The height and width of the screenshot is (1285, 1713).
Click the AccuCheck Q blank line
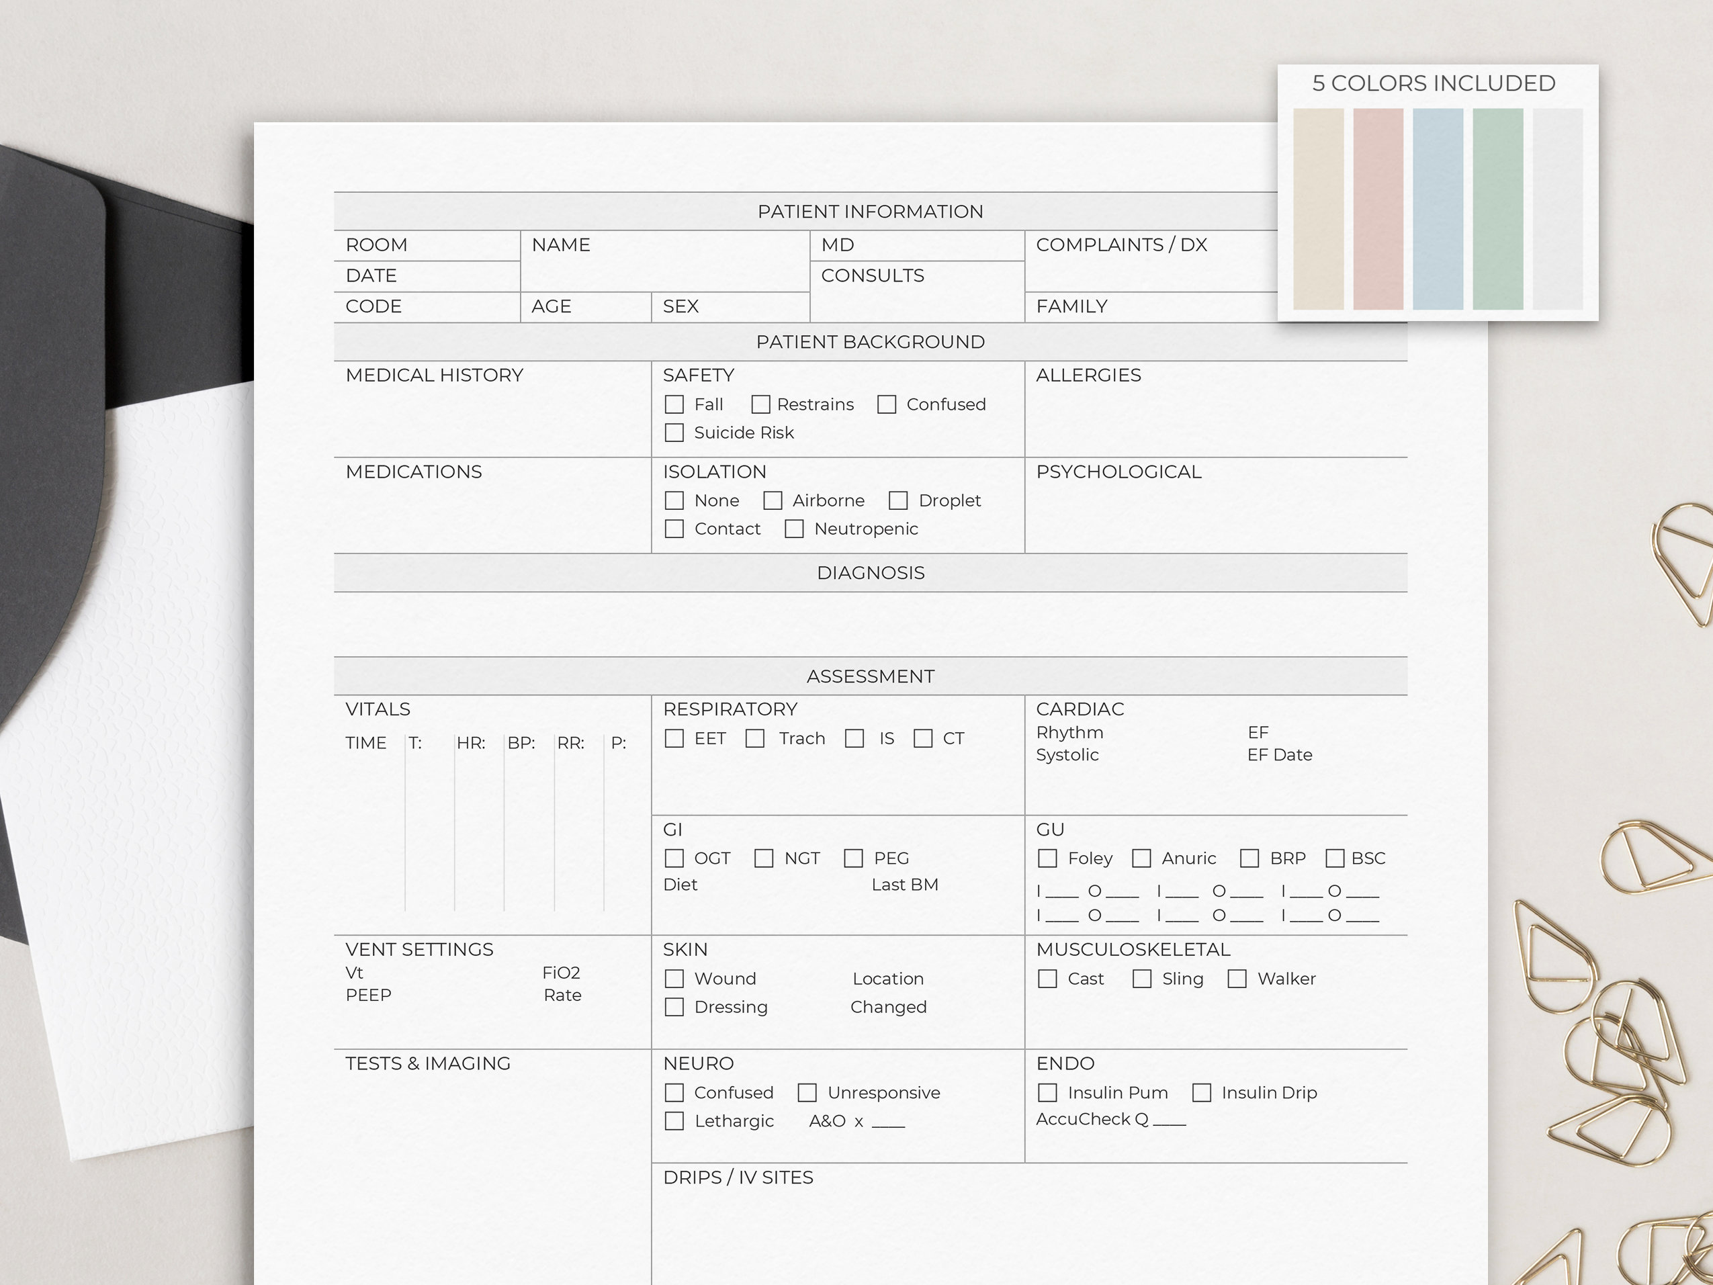point(1170,1123)
